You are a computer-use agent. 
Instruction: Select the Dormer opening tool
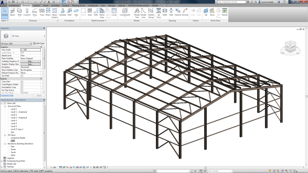click(x=185, y=12)
